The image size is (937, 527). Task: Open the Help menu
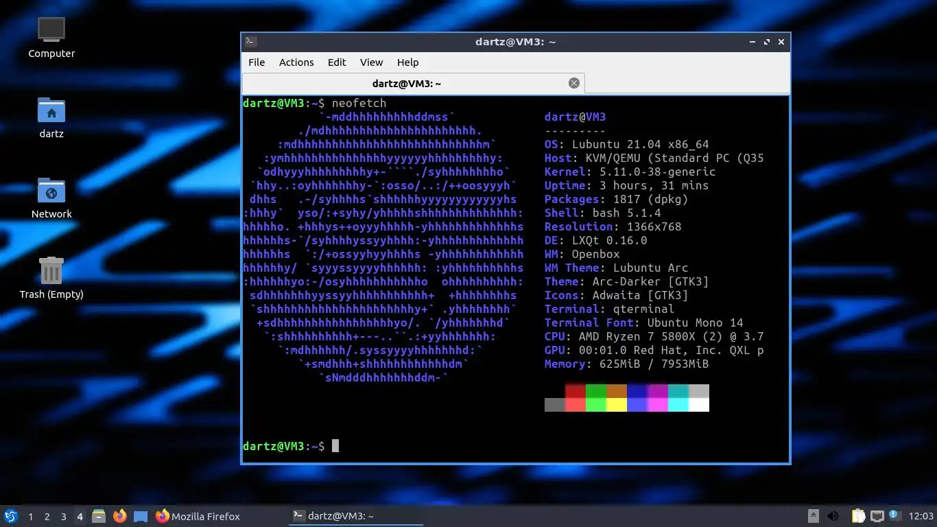coord(407,62)
